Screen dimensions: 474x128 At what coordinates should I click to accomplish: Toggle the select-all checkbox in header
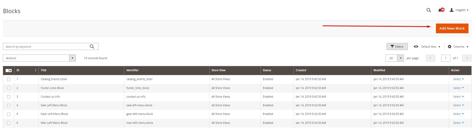pos(7,70)
